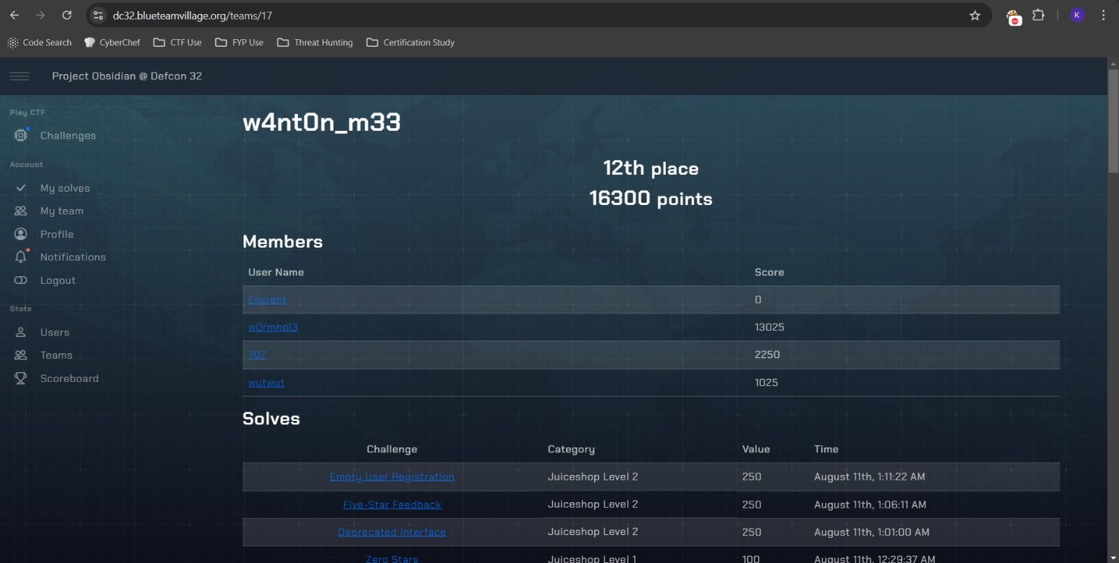Open the Five-Star Feedback challenge link
Viewport: 1119px width, 563px height.
(392, 505)
